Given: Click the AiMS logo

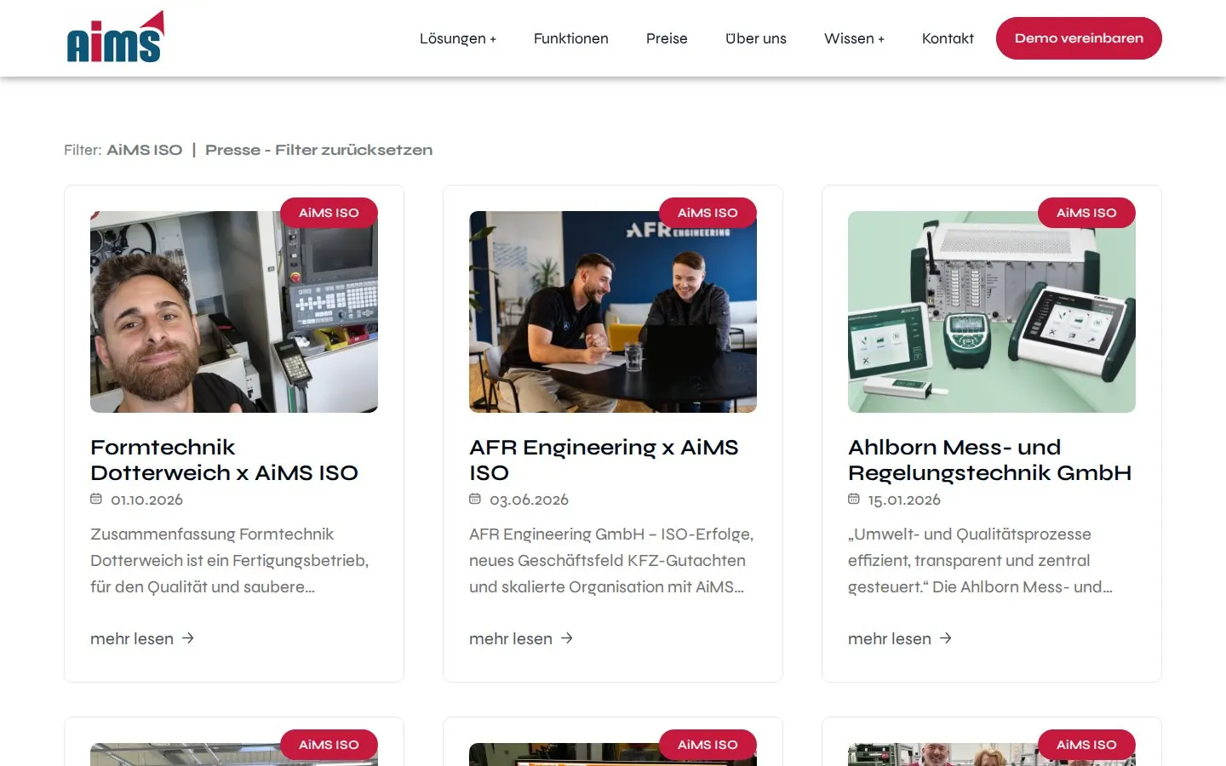Looking at the screenshot, I should [116, 37].
